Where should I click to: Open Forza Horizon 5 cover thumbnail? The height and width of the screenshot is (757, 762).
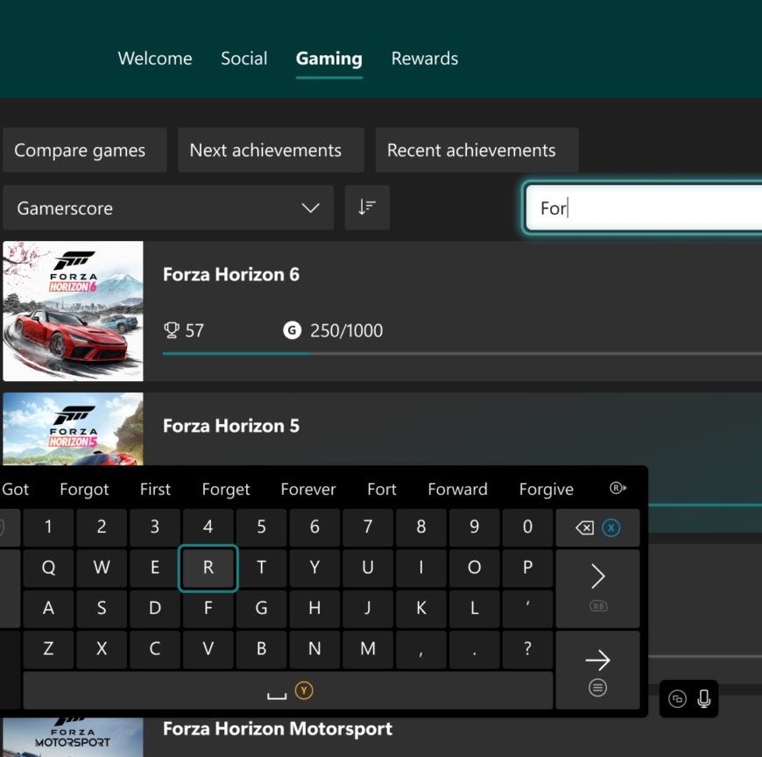73,428
